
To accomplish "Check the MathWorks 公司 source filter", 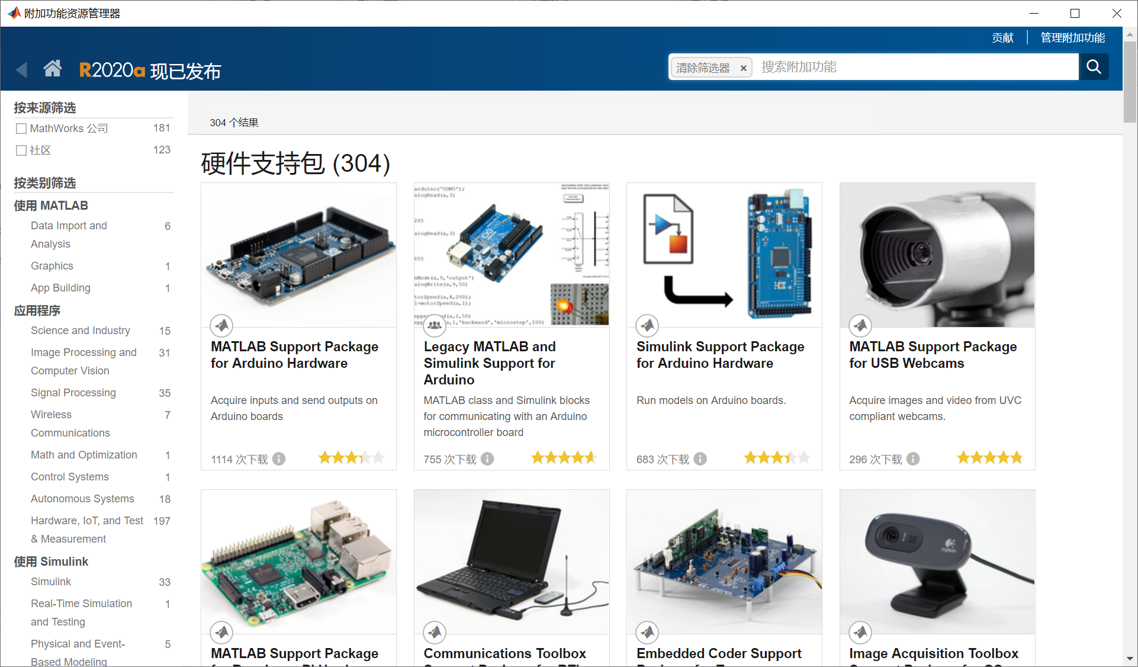I will 21,129.
